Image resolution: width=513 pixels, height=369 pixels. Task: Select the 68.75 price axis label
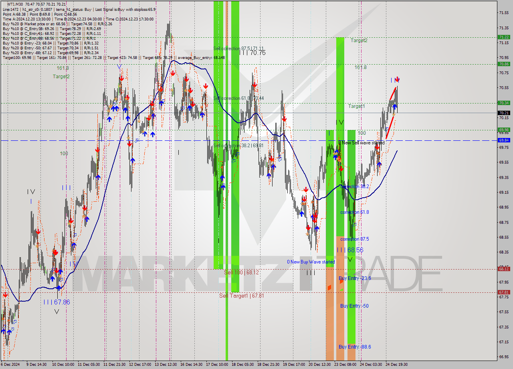(504, 222)
